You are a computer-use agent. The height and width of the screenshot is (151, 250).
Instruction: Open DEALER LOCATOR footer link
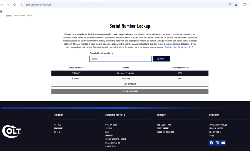pos(112,143)
